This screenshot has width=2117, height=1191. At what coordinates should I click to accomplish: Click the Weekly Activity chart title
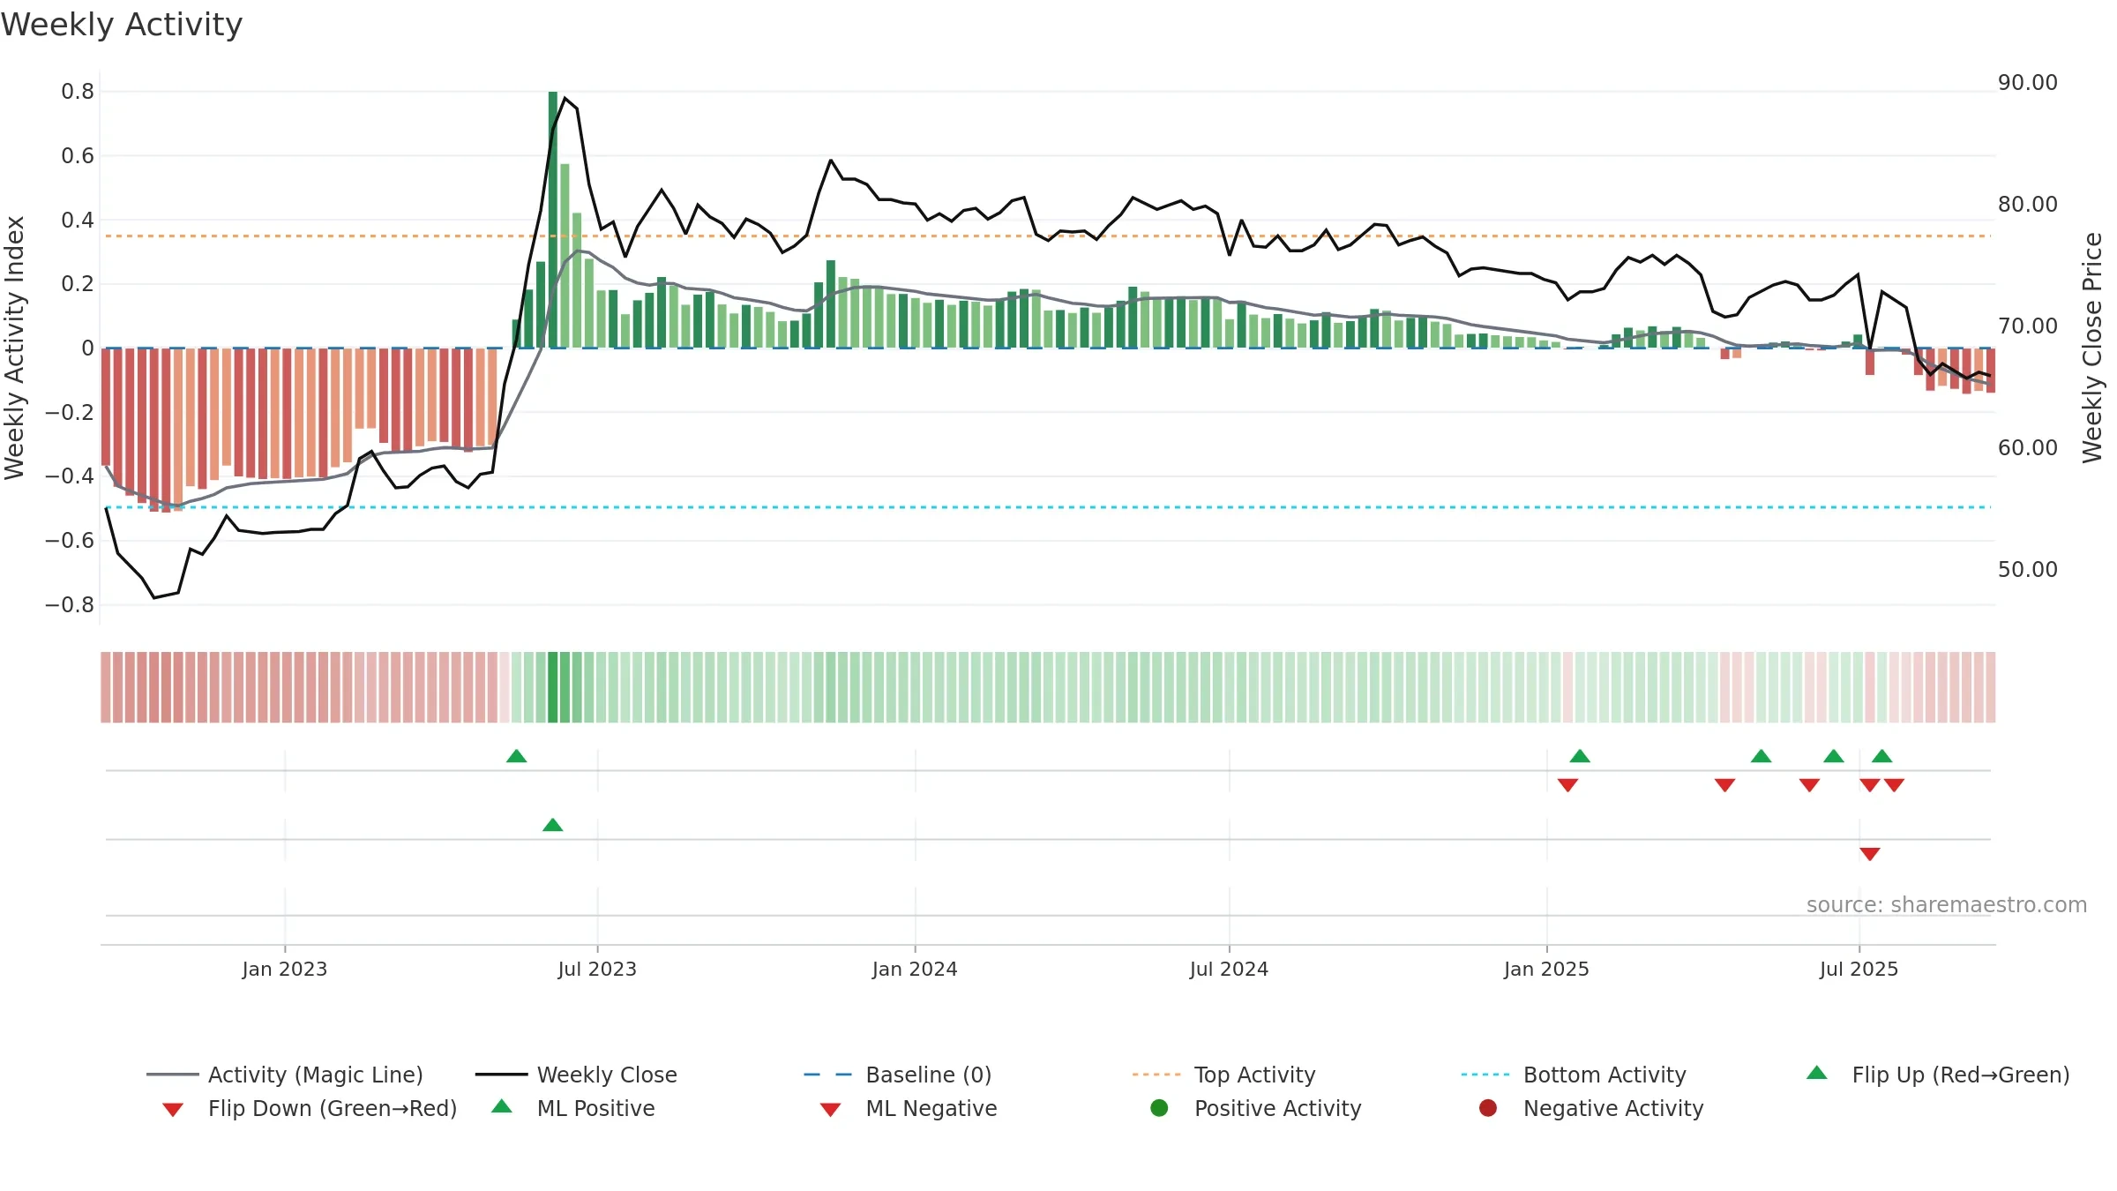coord(122,25)
